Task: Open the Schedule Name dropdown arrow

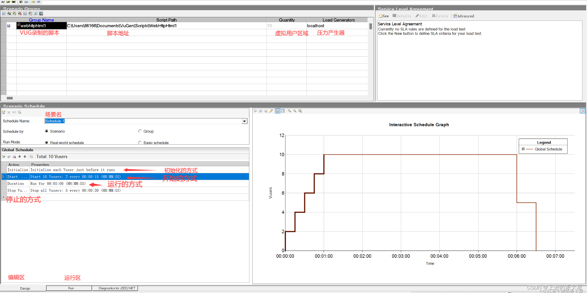Action: (244, 121)
